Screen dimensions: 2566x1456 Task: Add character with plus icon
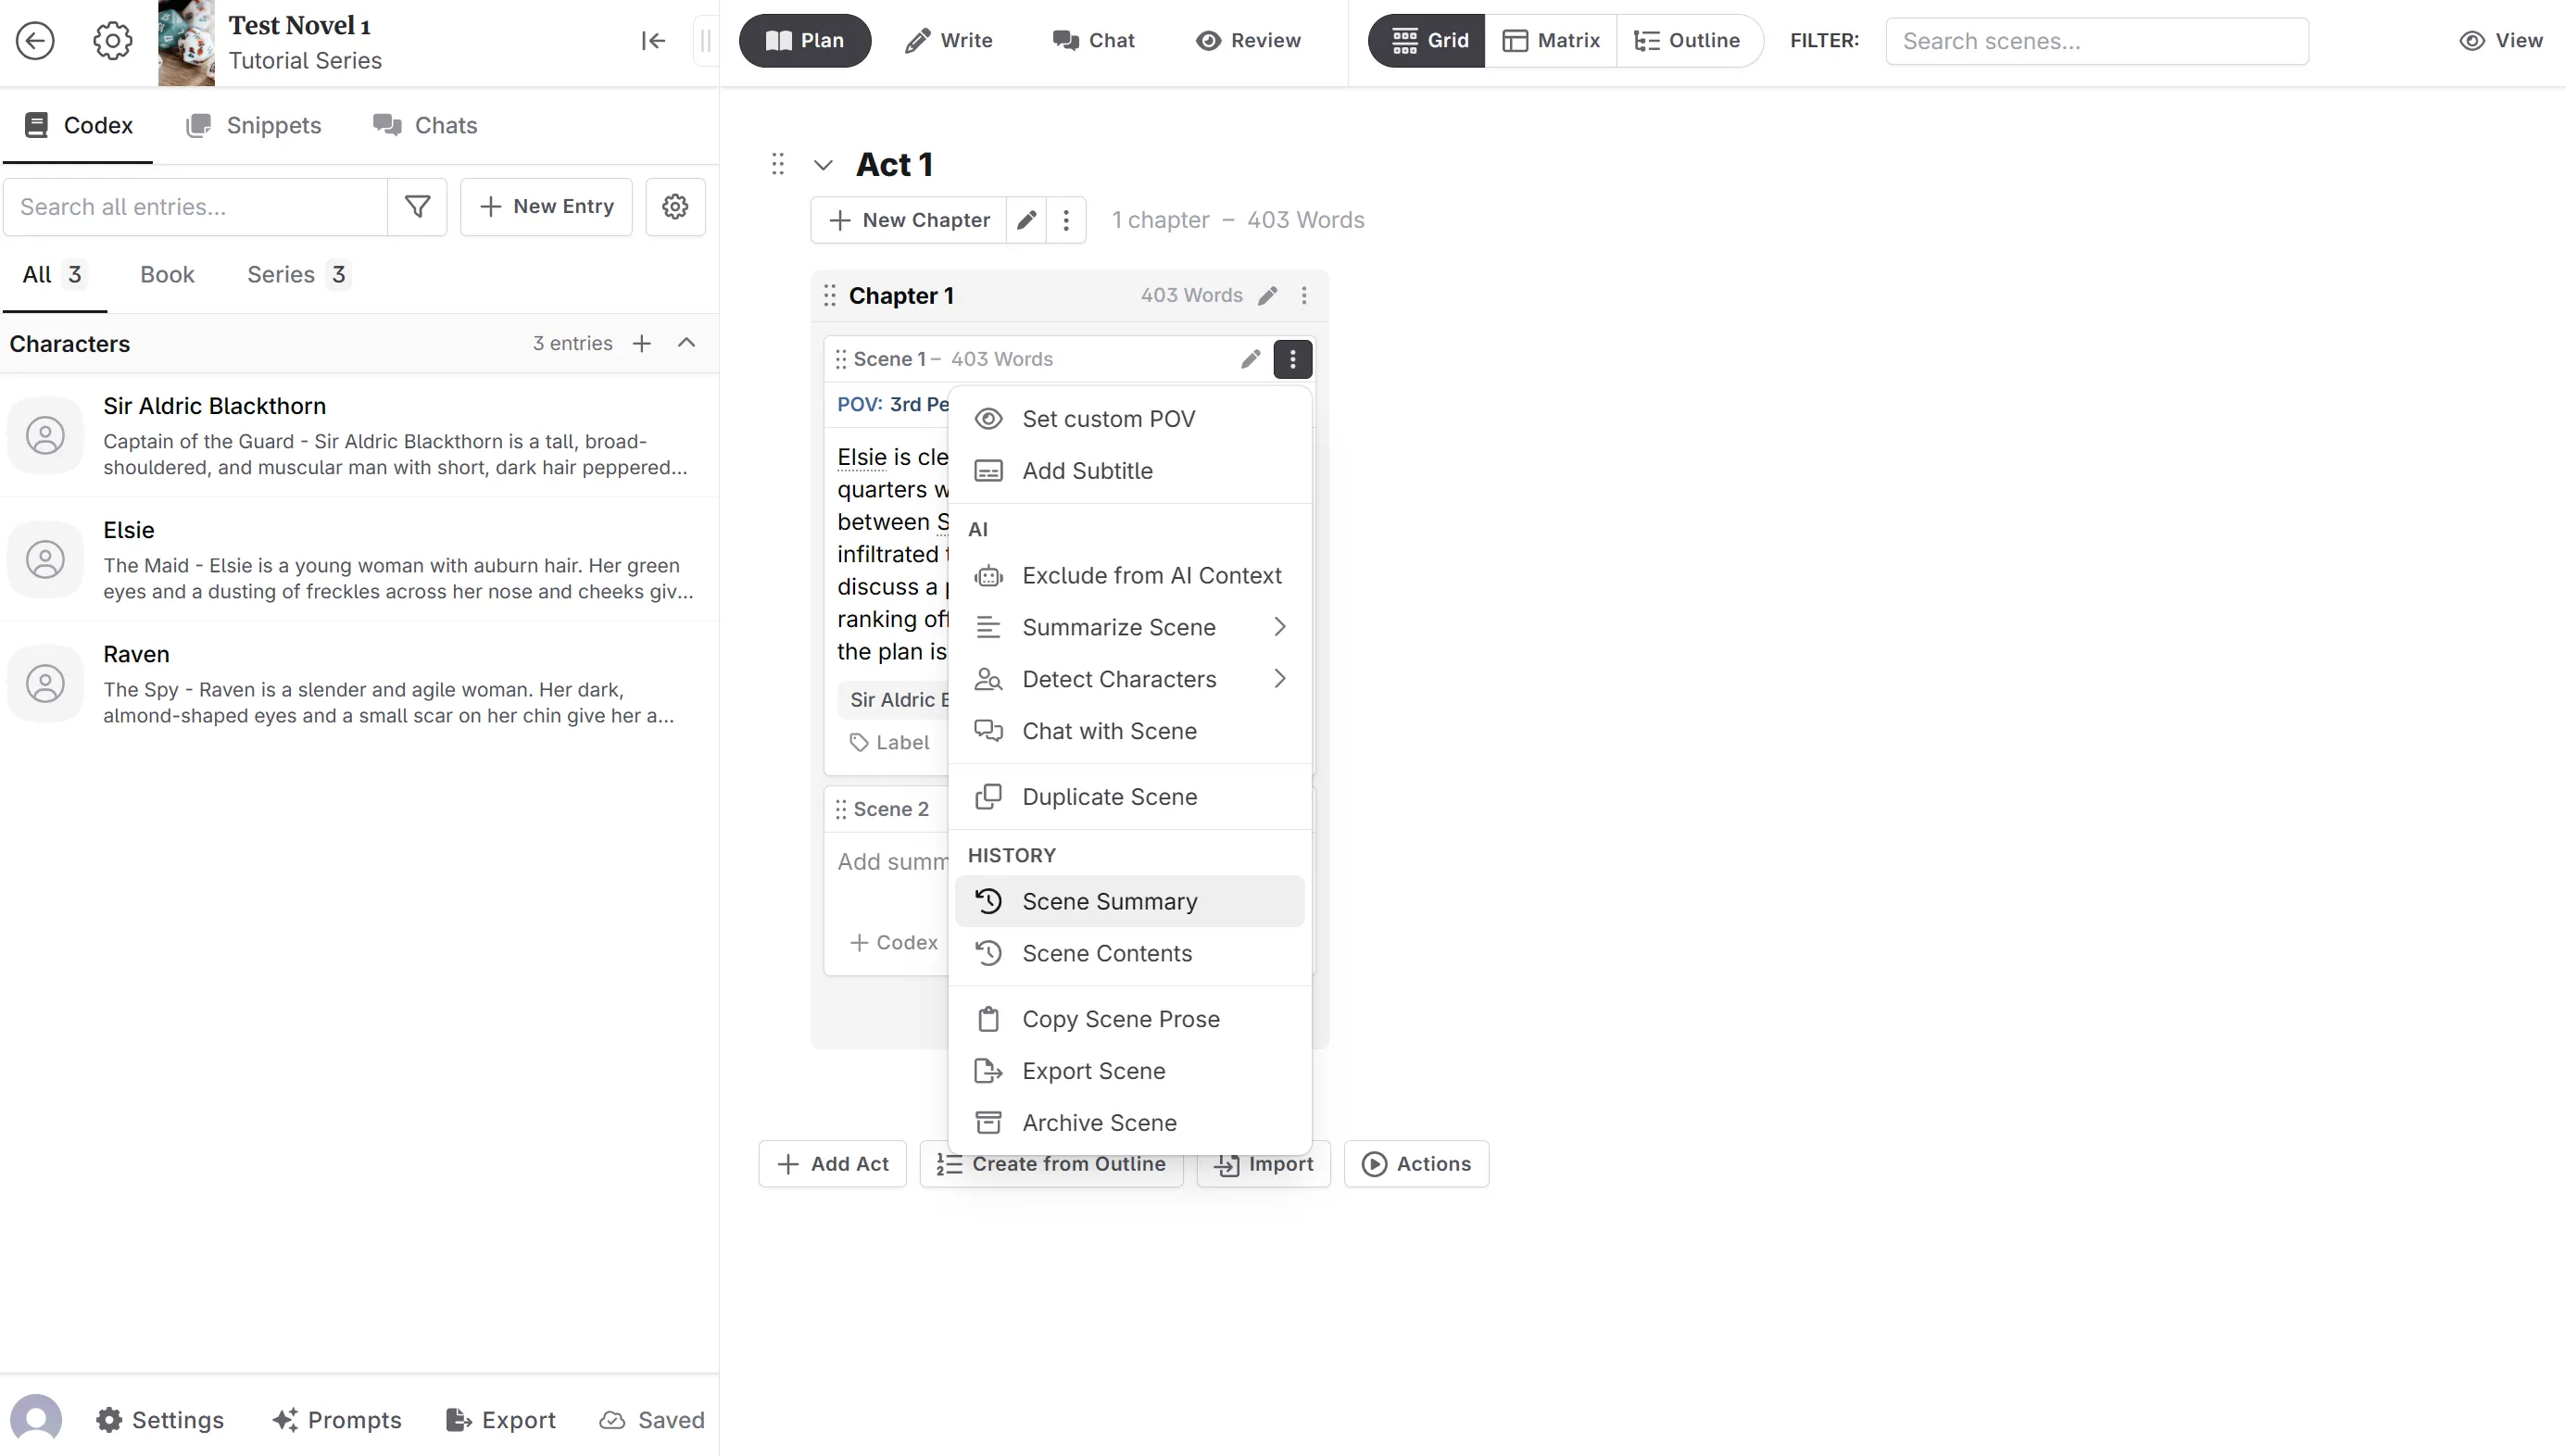click(642, 343)
